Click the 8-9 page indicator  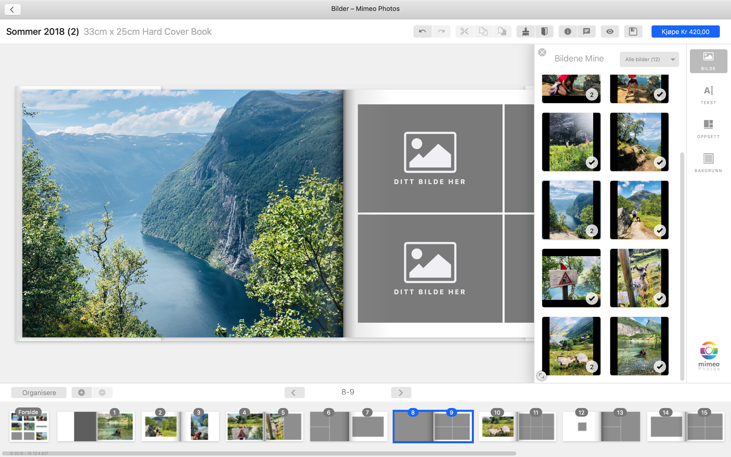[348, 392]
